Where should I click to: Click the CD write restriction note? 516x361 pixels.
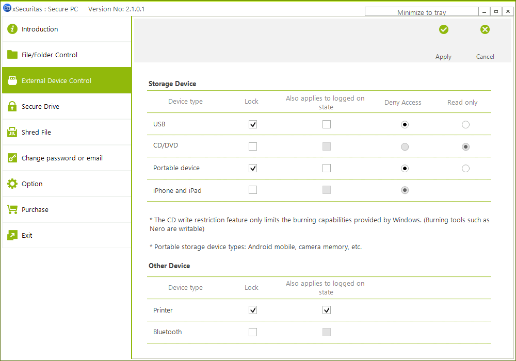tap(319, 224)
